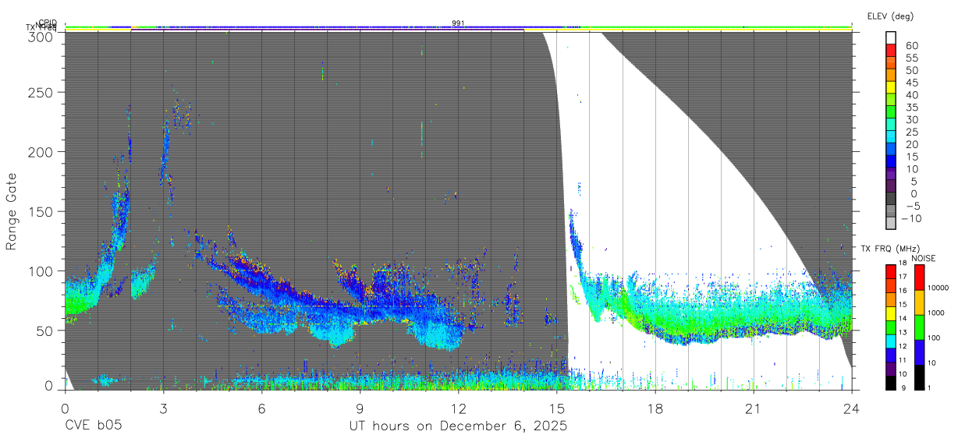Click the 'TX FRQ (MHz)' legend title
This screenshot has width=958, height=442.
(x=890, y=249)
